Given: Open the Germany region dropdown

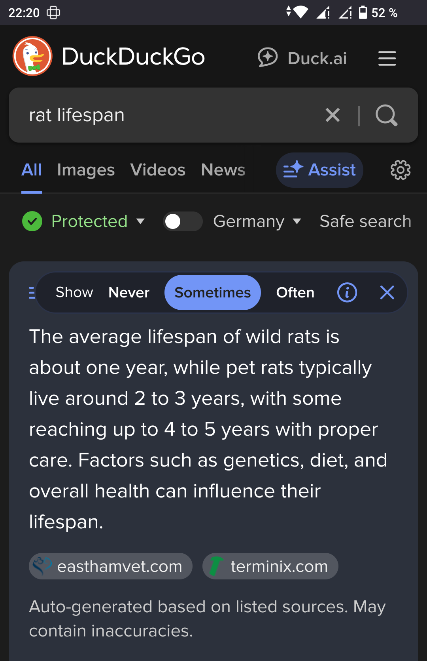Looking at the screenshot, I should point(257,221).
